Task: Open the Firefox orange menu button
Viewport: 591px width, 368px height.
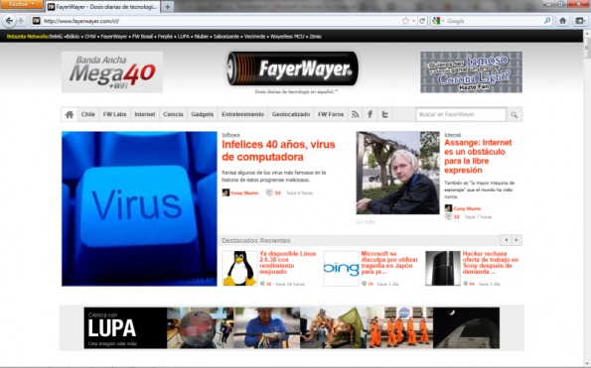Action: (22, 4)
